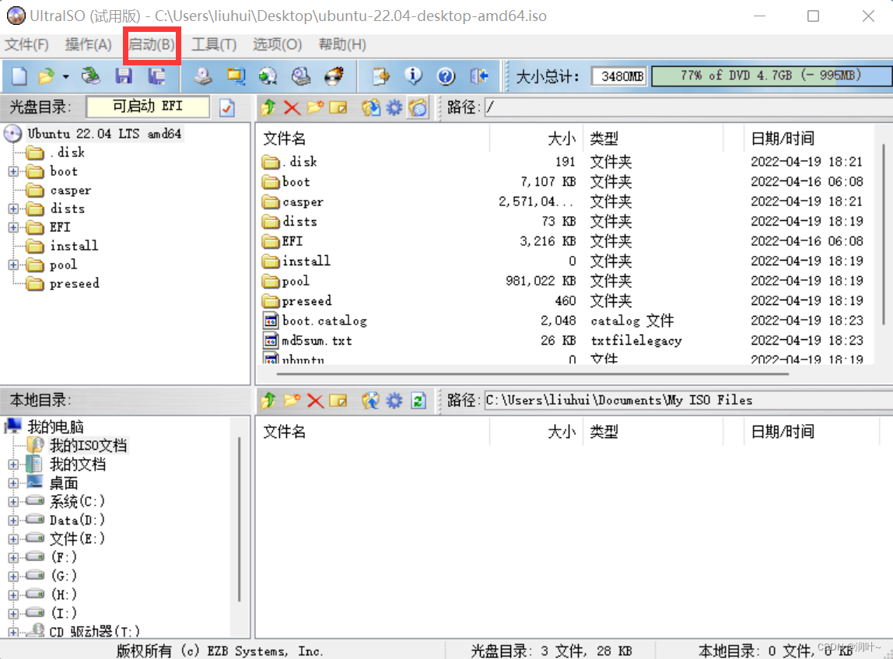The width and height of the screenshot is (893, 659).
Task: Open the 选项(O) menu
Action: pos(278,44)
